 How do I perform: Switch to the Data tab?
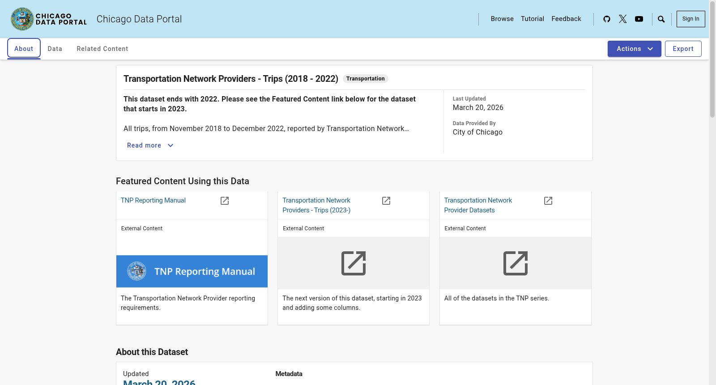coord(55,49)
